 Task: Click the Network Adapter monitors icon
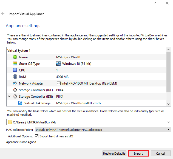click(15, 83)
